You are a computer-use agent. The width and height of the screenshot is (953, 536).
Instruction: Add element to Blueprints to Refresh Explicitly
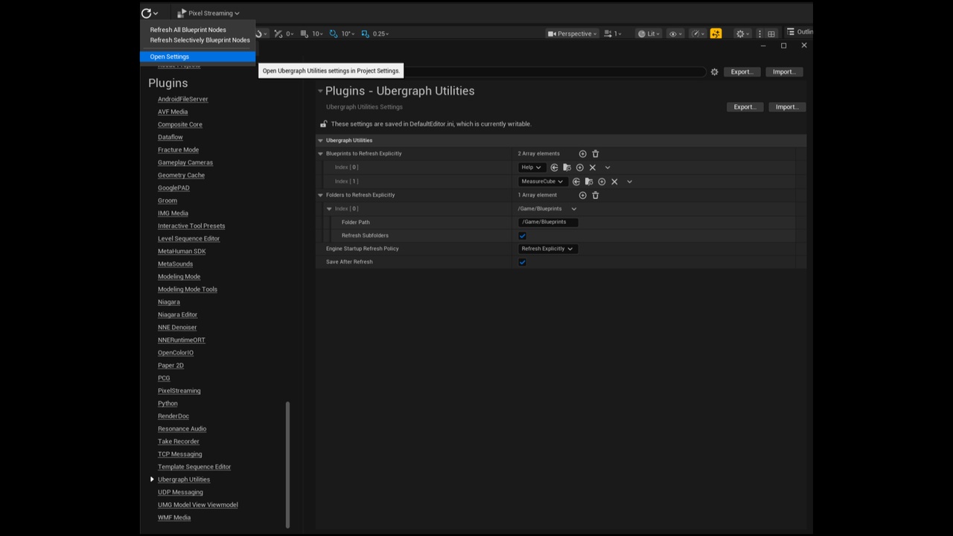tap(582, 154)
